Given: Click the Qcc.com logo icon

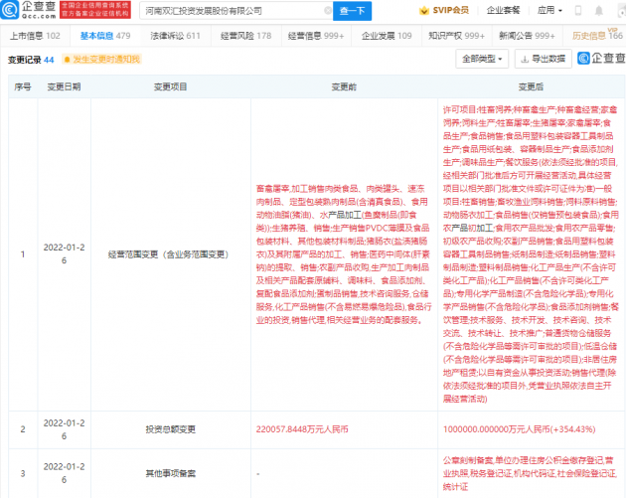Looking at the screenshot, I should click(10, 10).
